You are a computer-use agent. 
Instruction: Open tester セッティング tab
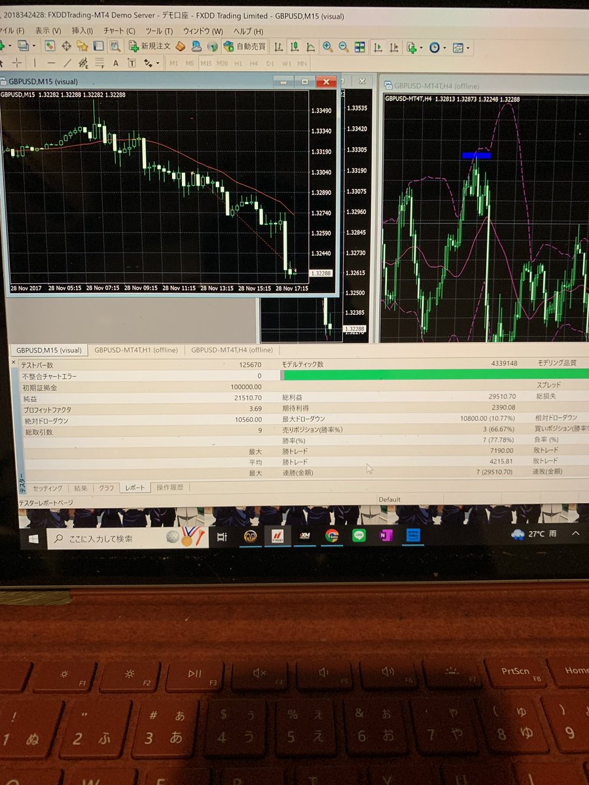click(x=47, y=488)
